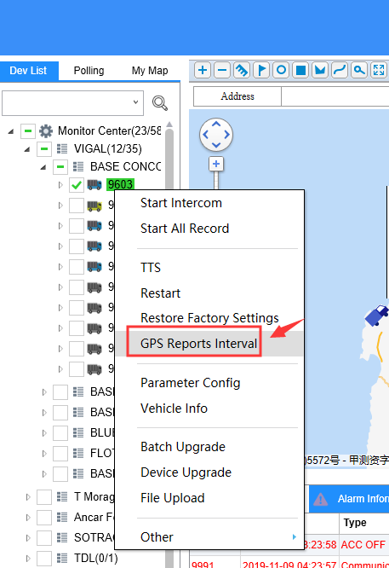The image size is (389, 568).
Task: Pan the map up with the arrow
Action: coord(216,125)
